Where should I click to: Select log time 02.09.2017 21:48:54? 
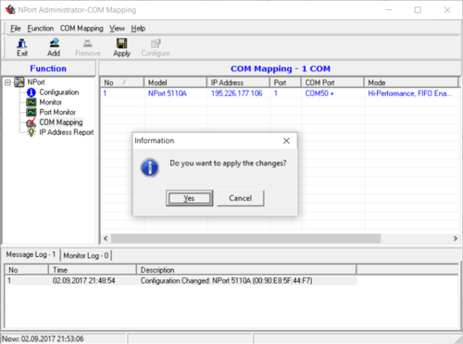(83, 281)
